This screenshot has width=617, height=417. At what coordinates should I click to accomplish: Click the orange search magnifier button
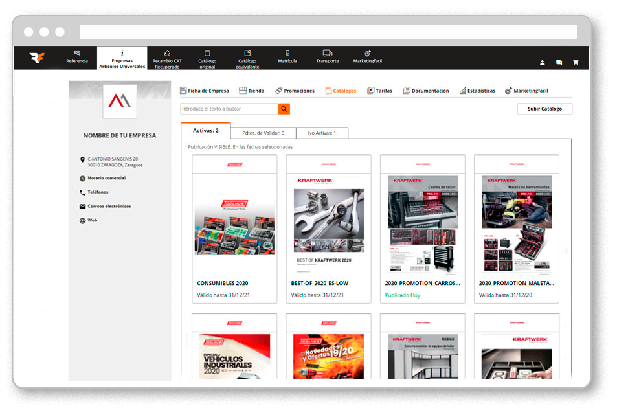pos(284,109)
